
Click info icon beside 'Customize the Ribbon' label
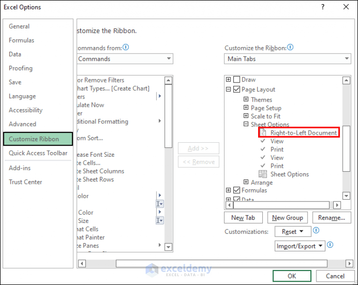point(290,47)
